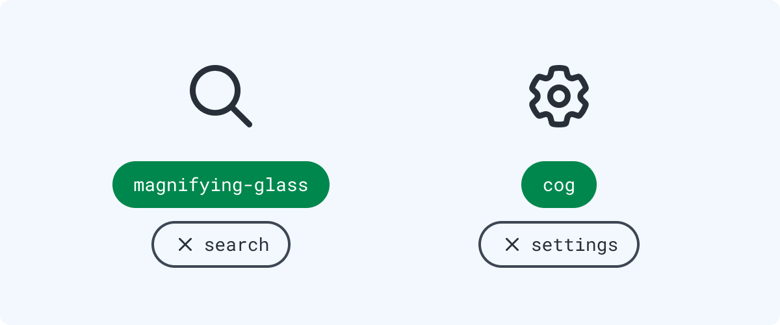Dismiss the rejected settings name
This screenshot has width=780, height=325.
[x=512, y=244]
